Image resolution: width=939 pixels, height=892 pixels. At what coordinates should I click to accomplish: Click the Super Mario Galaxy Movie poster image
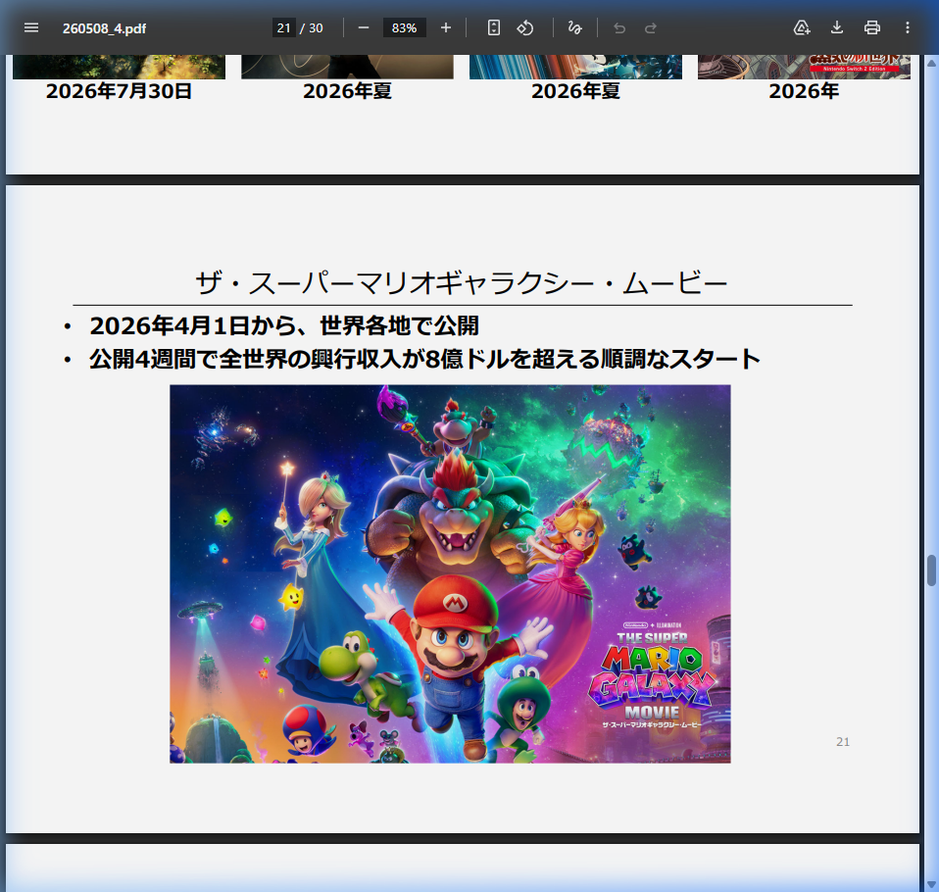pos(450,573)
